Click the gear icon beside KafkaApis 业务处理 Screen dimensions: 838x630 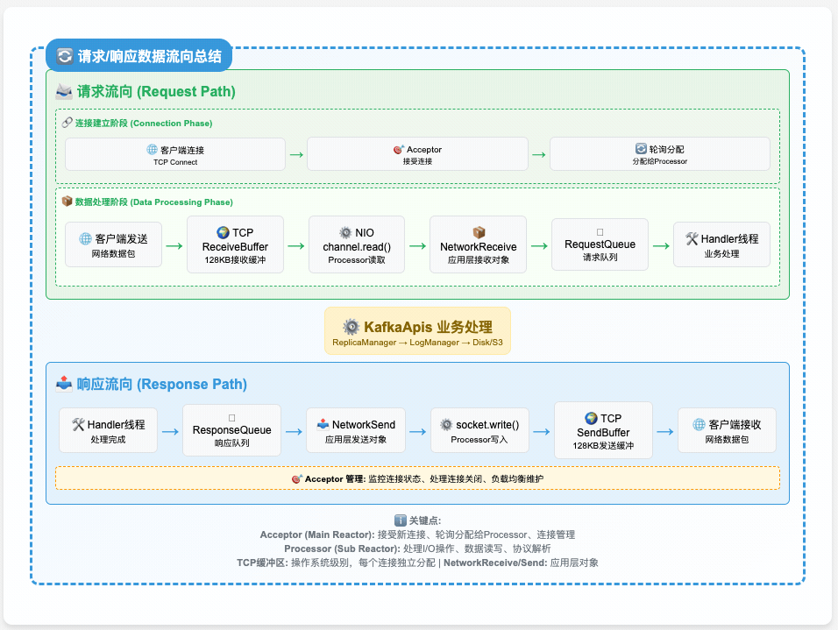pyautogui.click(x=351, y=326)
